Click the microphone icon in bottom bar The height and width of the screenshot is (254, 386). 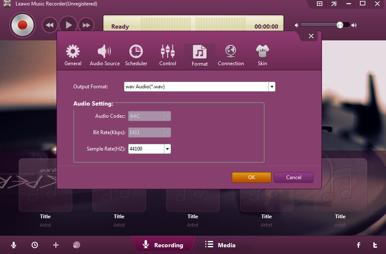click(x=14, y=245)
